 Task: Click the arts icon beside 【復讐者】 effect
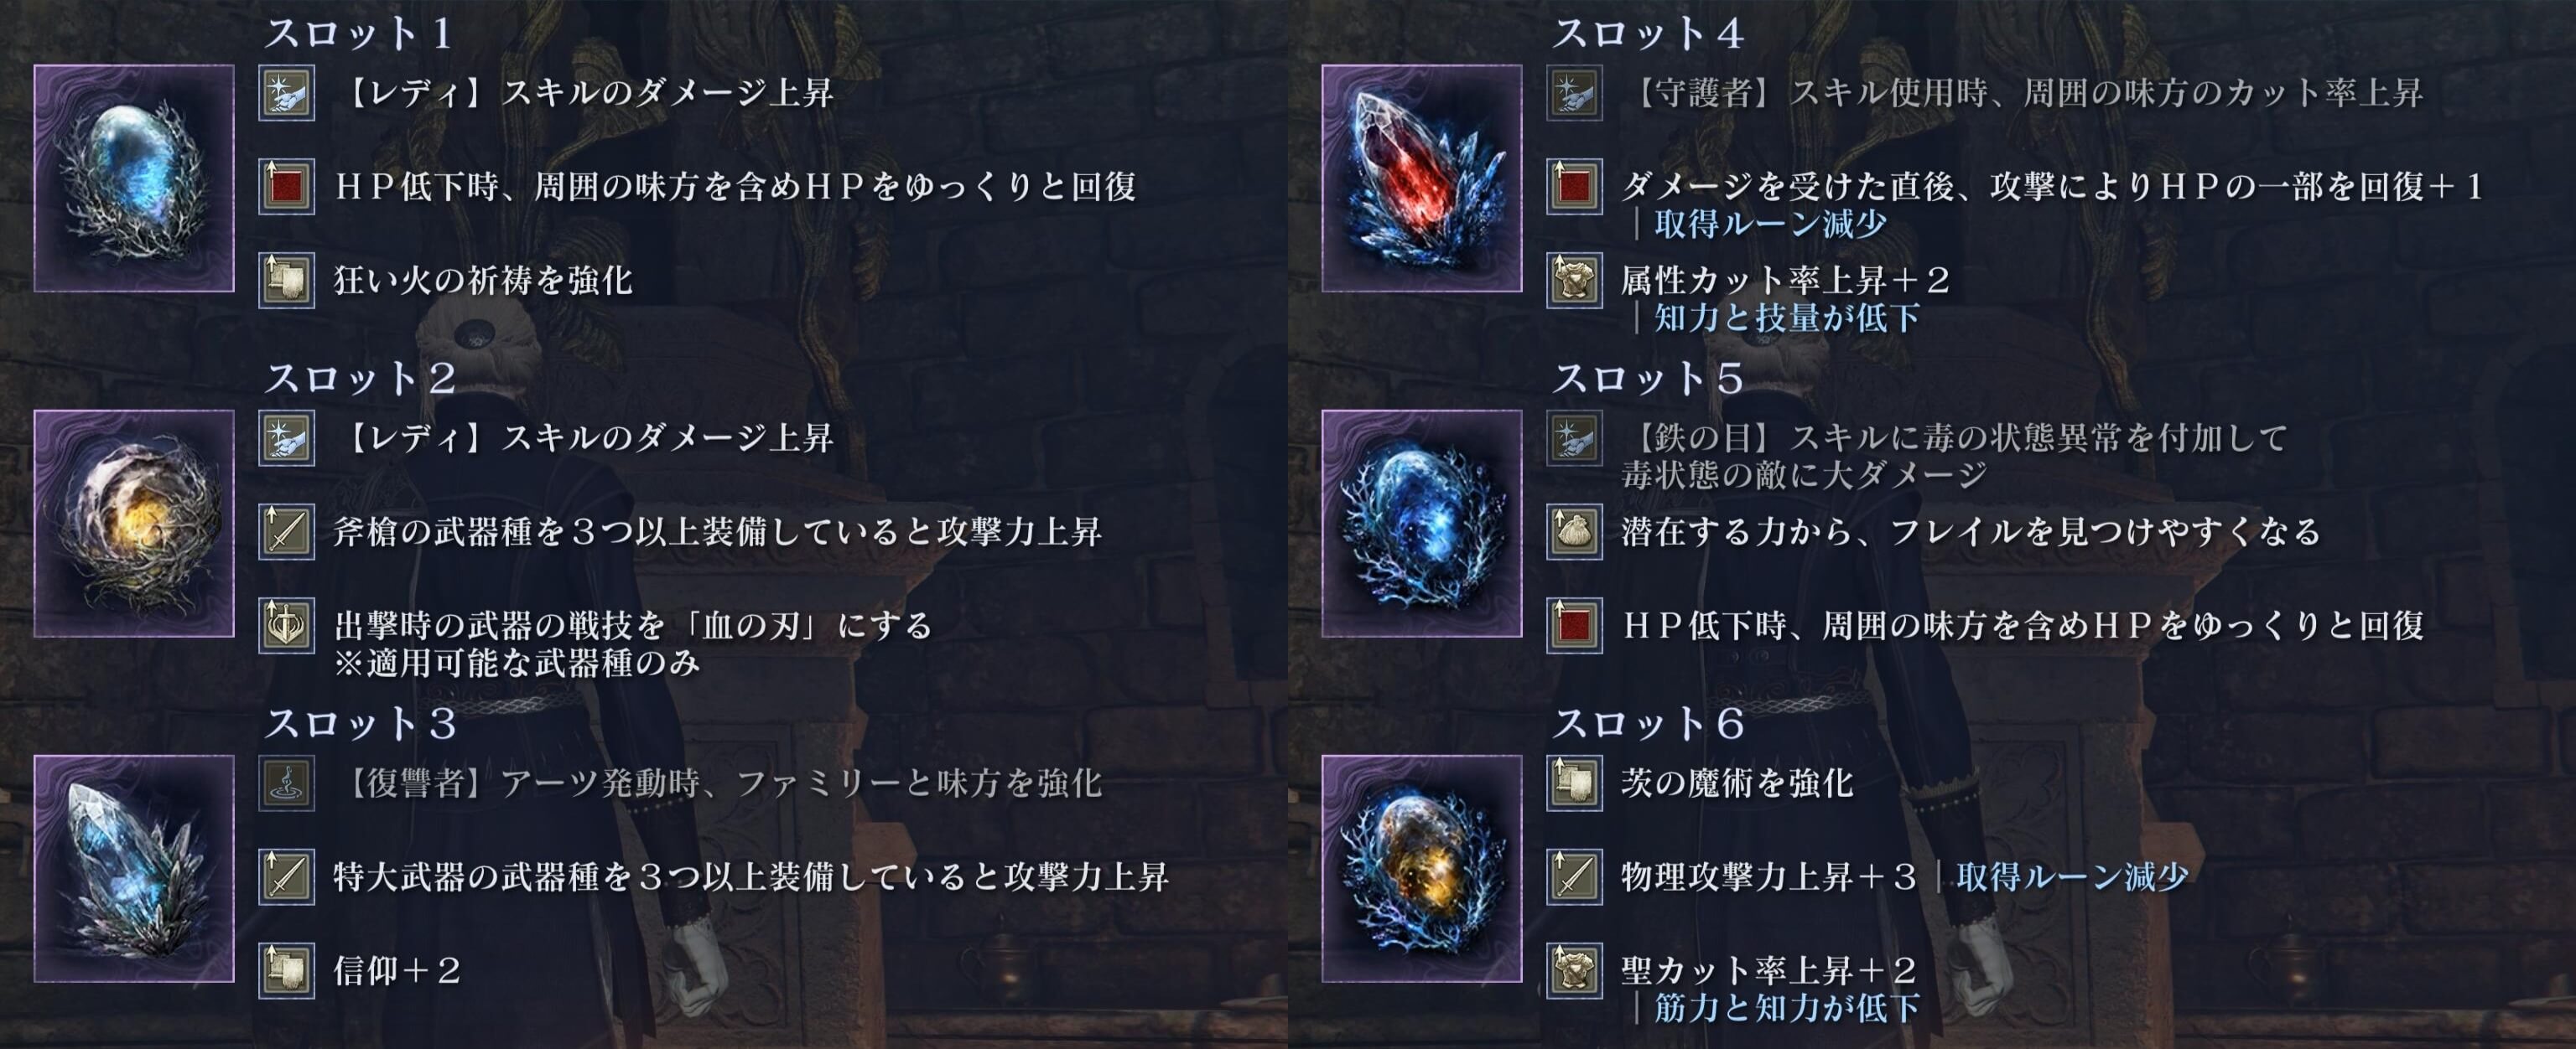[x=287, y=783]
